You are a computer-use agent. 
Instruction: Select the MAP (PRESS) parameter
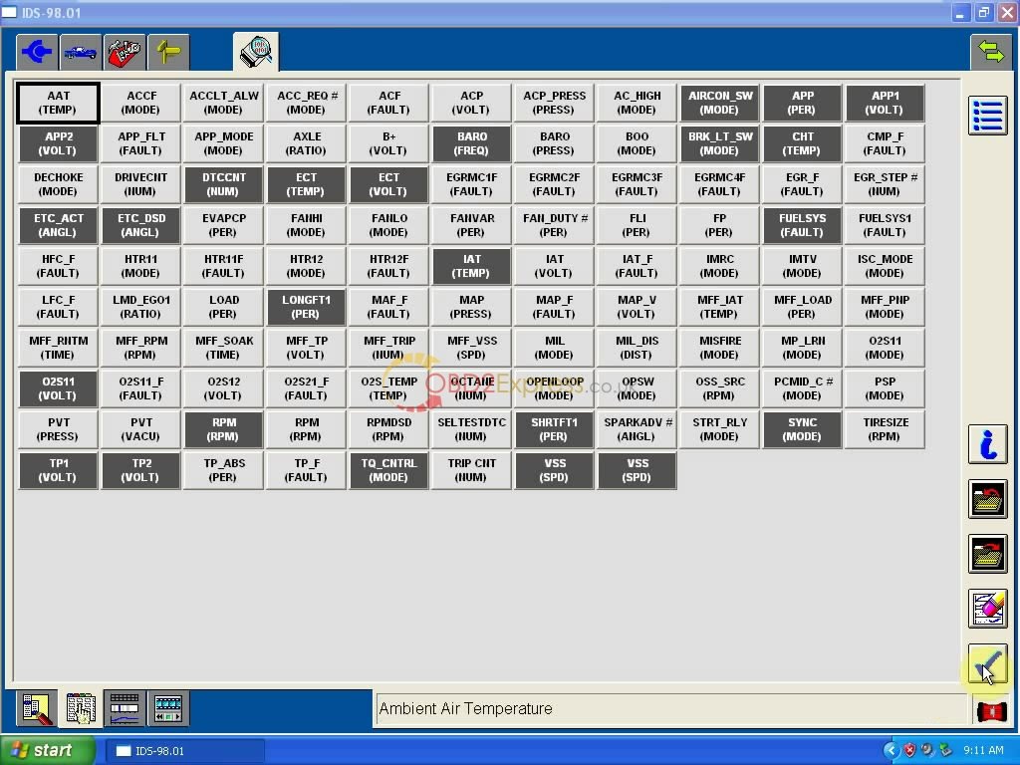click(x=471, y=307)
